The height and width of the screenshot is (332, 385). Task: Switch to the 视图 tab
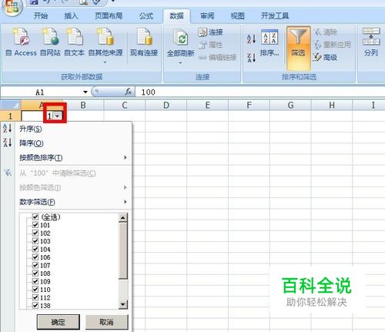237,16
